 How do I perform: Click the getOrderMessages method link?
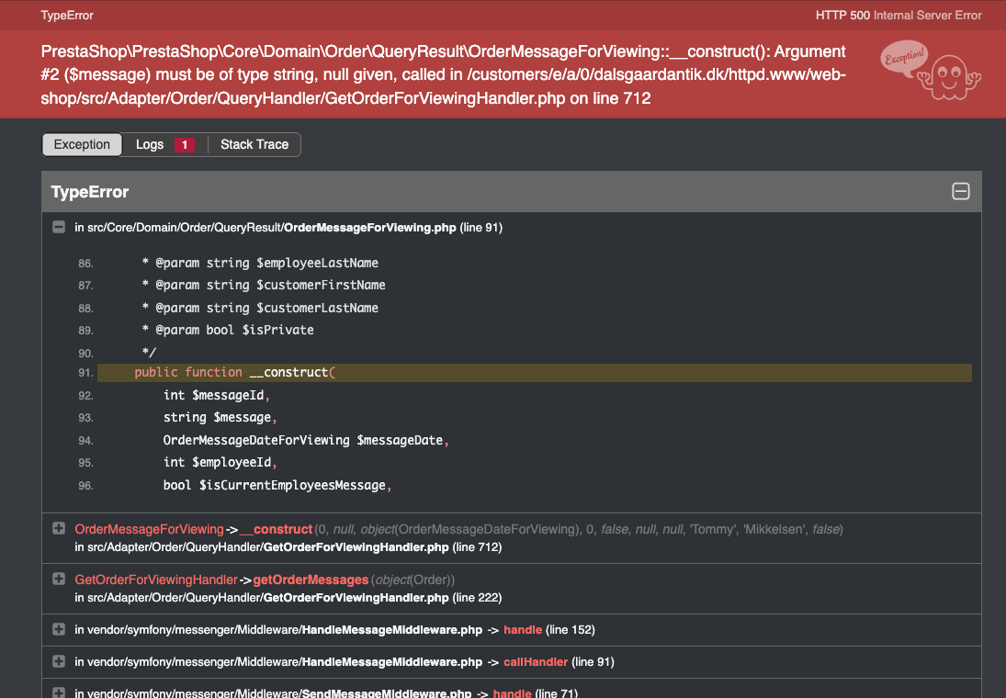[311, 580]
